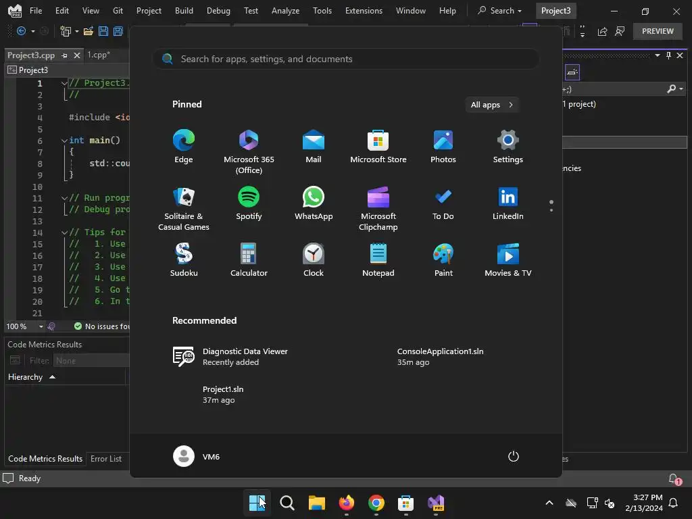Image resolution: width=692 pixels, height=519 pixels.
Task: Open recommended Project1.sln file
Action: (x=223, y=395)
